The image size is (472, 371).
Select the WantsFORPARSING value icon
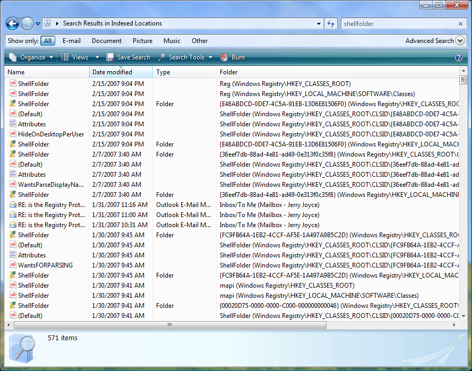click(x=13, y=265)
